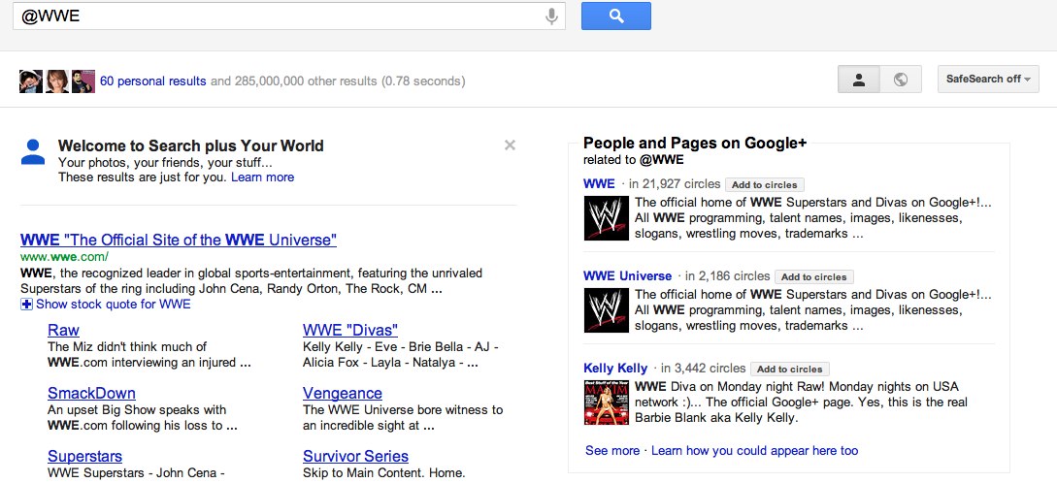Open the 60 personal results link
This screenshot has height=483, width=1057.
click(153, 81)
